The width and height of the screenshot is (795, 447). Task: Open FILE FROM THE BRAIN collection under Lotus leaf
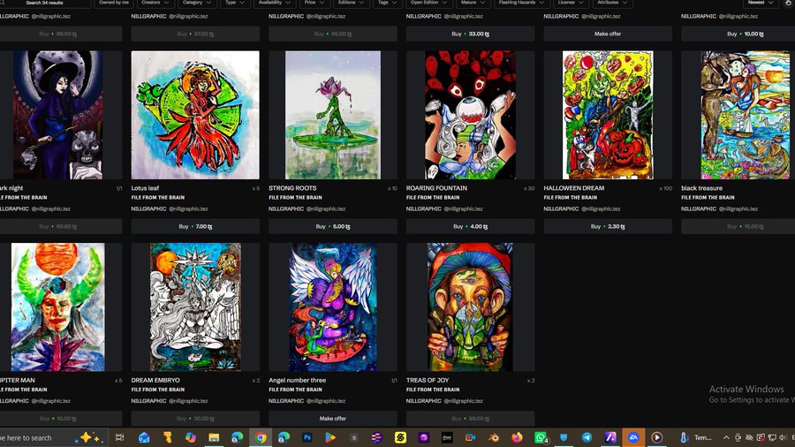(x=158, y=198)
